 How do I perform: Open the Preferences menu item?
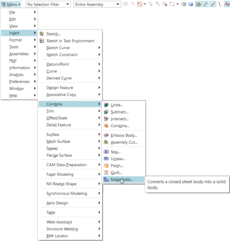19,82
